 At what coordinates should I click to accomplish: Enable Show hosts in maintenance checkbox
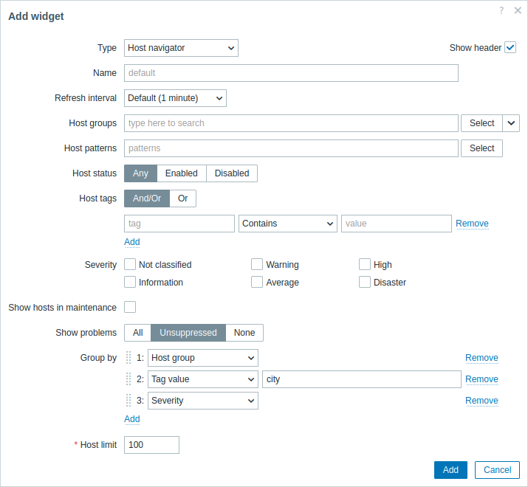(130, 307)
